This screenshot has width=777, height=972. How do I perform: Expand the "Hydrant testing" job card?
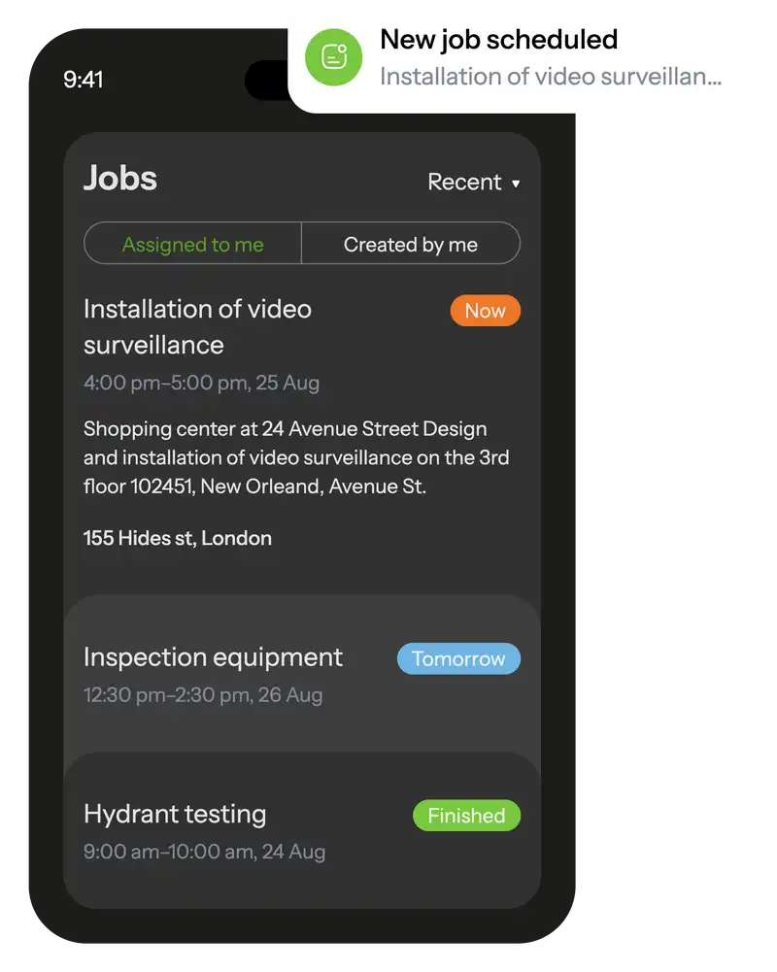point(175,814)
